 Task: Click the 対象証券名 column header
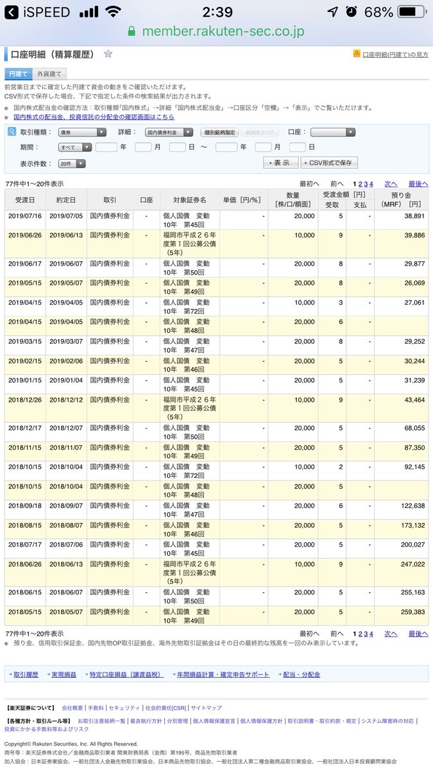click(x=189, y=200)
